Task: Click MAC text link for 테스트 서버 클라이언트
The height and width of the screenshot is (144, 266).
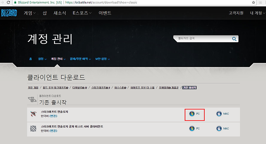Action: point(226,128)
